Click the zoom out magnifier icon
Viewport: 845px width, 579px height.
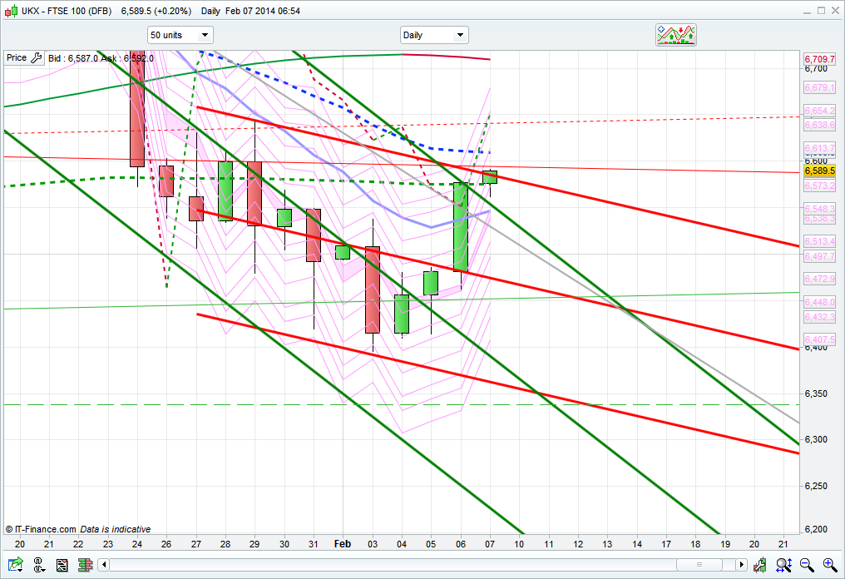click(x=807, y=565)
